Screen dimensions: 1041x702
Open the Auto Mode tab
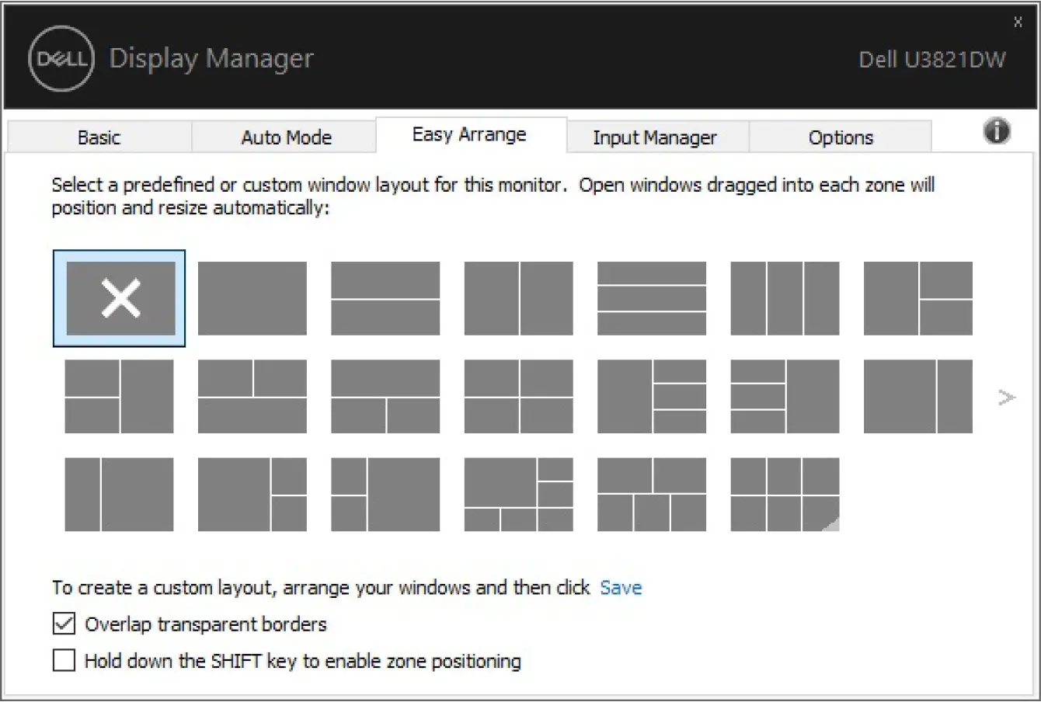286,137
